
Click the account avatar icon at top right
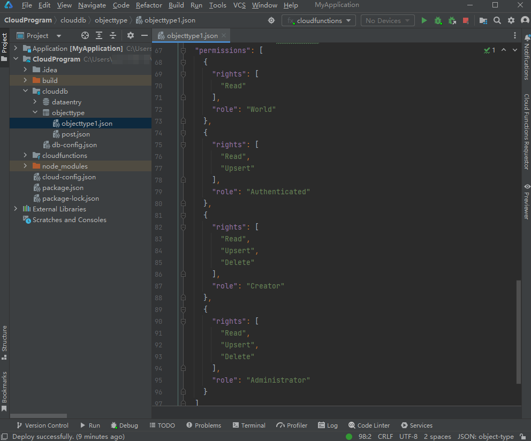coord(525,21)
